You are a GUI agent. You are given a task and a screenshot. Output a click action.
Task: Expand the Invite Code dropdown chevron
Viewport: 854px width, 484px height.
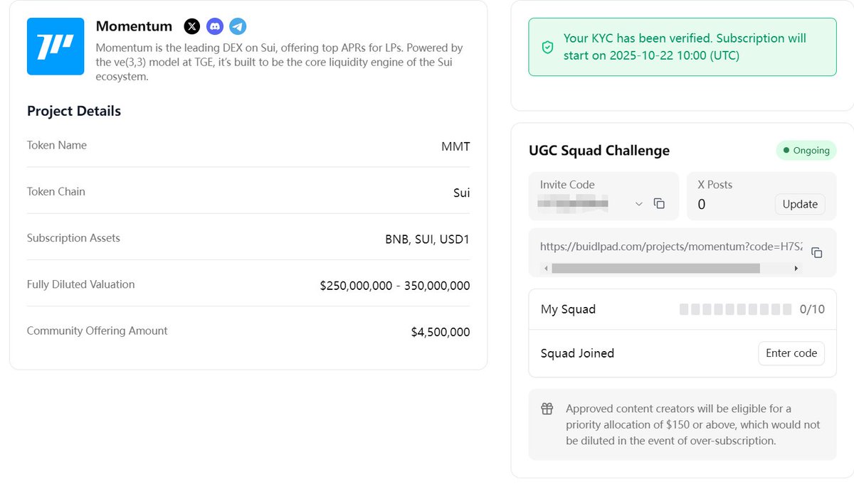click(638, 204)
